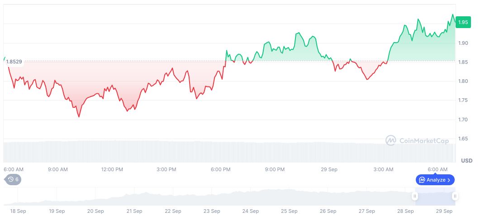
Task: Click the volume bars below the price chart
Action: tap(226, 152)
